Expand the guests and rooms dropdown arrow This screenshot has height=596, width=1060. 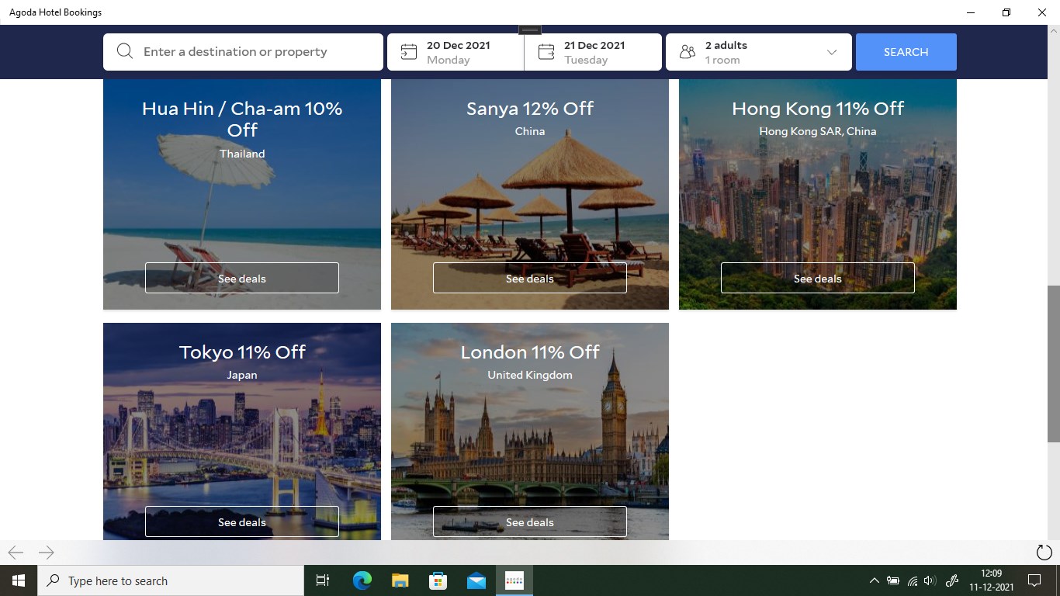pyautogui.click(x=832, y=52)
